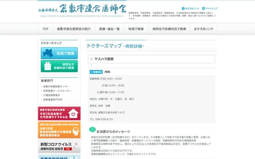Click the 在宅医療をすすめる会 red banner
Viewport: 255px width, 159px height.
click(x=59, y=113)
